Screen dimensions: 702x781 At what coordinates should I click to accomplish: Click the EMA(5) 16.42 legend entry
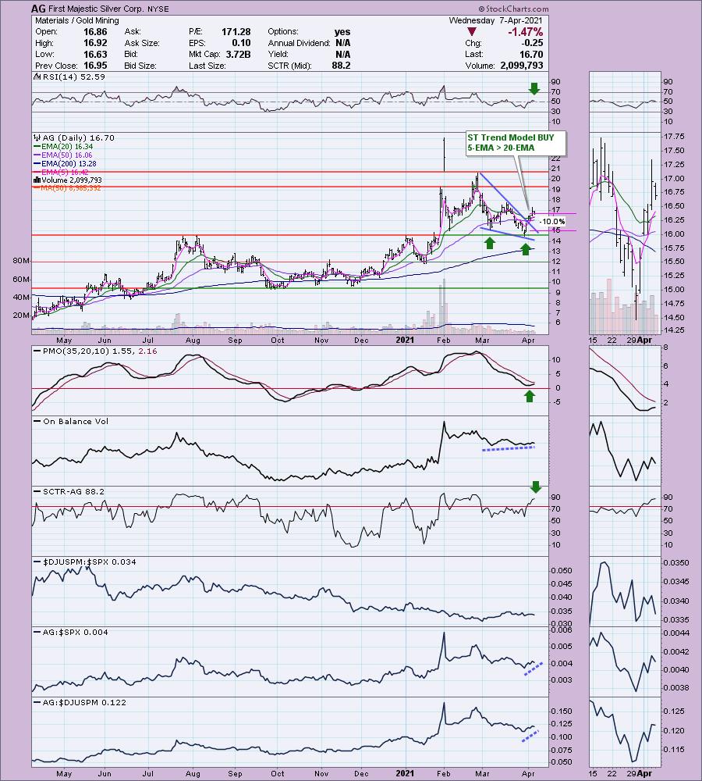coord(66,172)
